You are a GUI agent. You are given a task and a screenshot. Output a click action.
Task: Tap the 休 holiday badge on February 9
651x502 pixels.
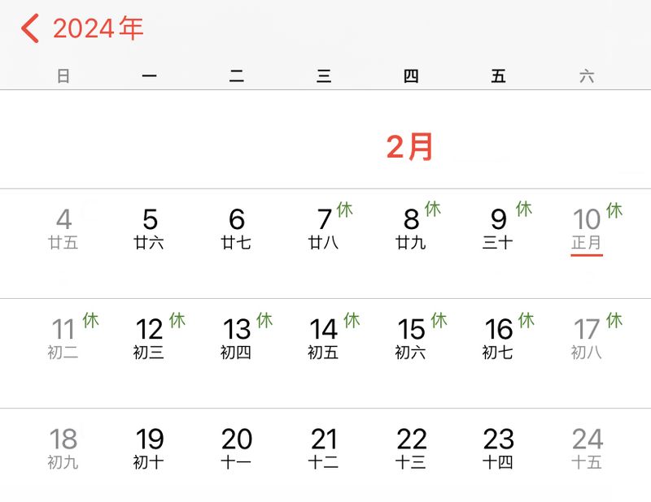(523, 210)
